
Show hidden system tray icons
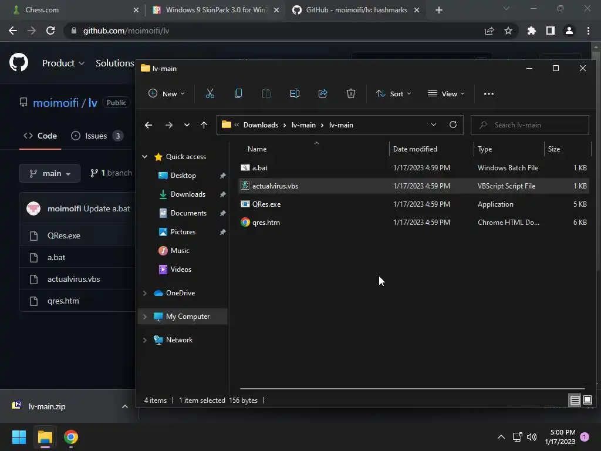501,437
